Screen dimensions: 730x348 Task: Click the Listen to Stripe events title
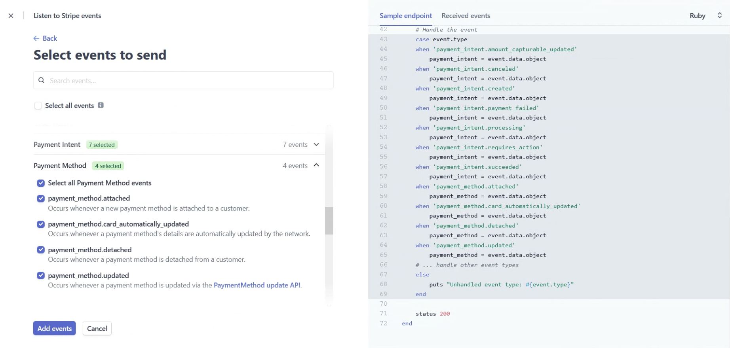coord(67,16)
